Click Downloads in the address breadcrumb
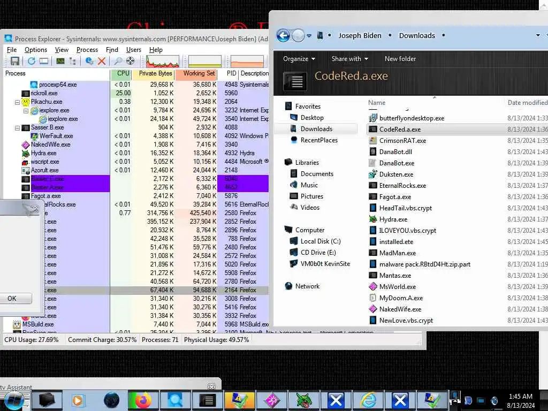Viewport: 548px width, 411px height. pyautogui.click(x=417, y=36)
